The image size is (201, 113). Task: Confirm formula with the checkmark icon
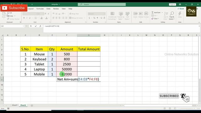pyautogui.click(x=35, y=26)
